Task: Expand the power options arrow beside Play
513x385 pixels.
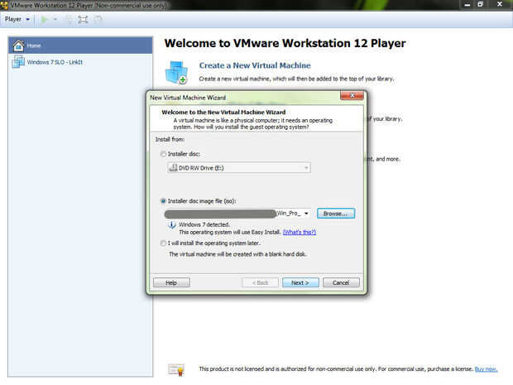Action: pos(55,20)
